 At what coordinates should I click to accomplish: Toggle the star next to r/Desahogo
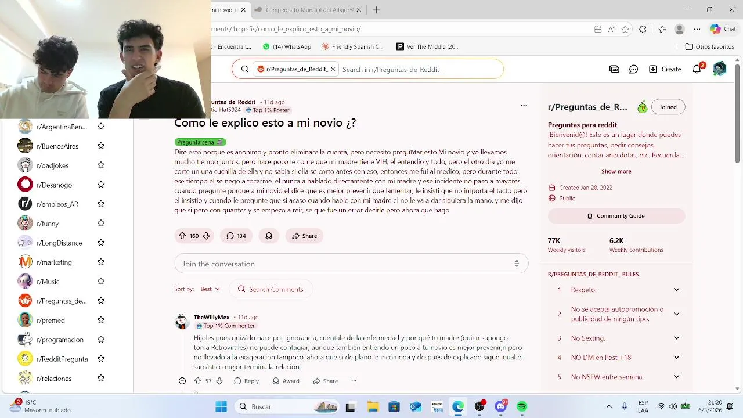(x=101, y=185)
